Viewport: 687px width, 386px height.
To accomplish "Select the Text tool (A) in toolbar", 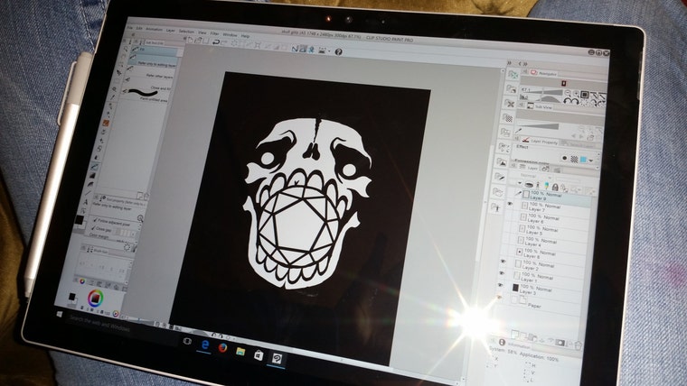I will (x=85, y=201).
